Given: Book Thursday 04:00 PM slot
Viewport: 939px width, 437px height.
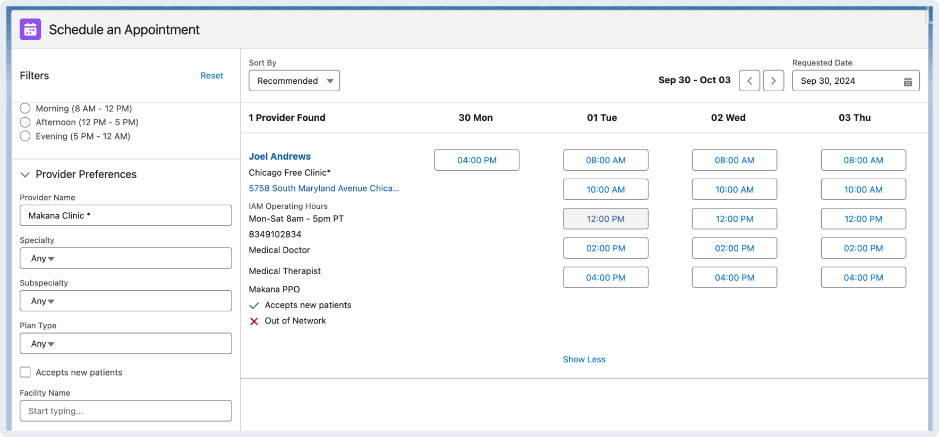Looking at the screenshot, I should [x=864, y=277].
